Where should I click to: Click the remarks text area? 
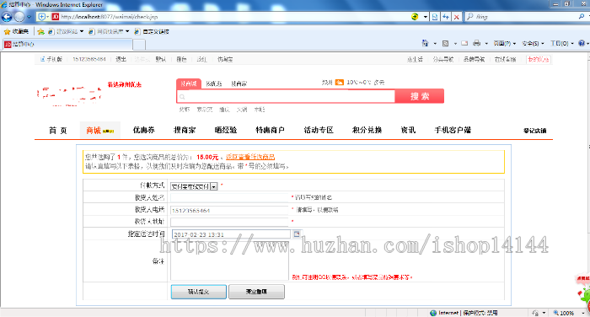point(229,261)
